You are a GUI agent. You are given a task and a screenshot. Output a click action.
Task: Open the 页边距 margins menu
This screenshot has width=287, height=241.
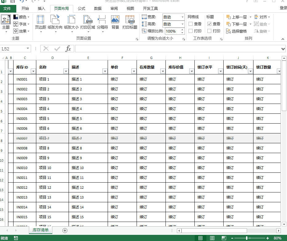tap(41, 24)
